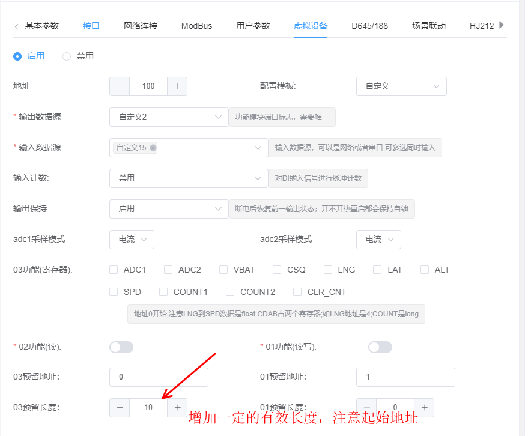Open the 配置模板 dropdown
The width and height of the screenshot is (528, 436).
(401, 86)
